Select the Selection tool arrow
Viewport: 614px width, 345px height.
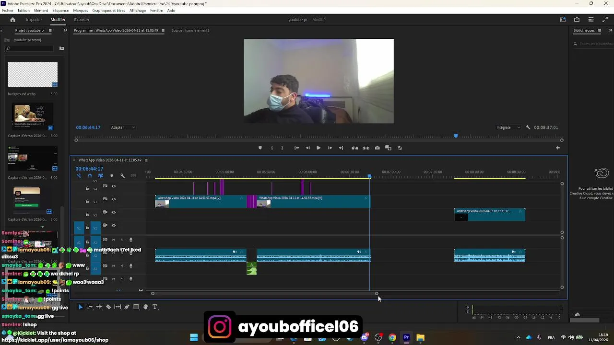pos(80,307)
